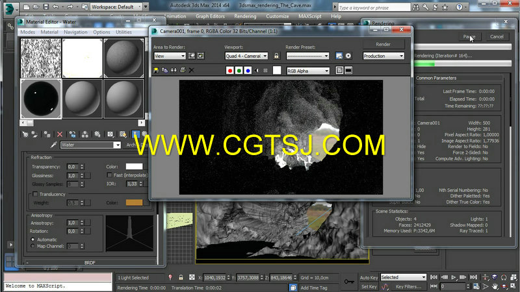Click Make Unique icon in Material Editor
This screenshot has height=292, width=520.
[x=85, y=134]
